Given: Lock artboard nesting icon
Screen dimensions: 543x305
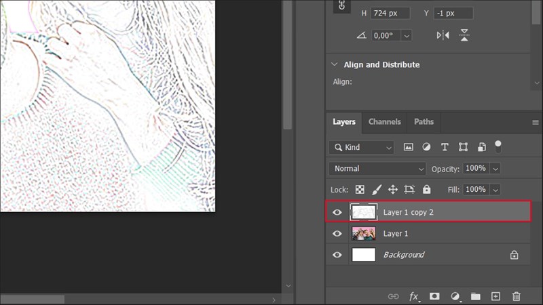Looking at the screenshot, I should click(x=409, y=190).
